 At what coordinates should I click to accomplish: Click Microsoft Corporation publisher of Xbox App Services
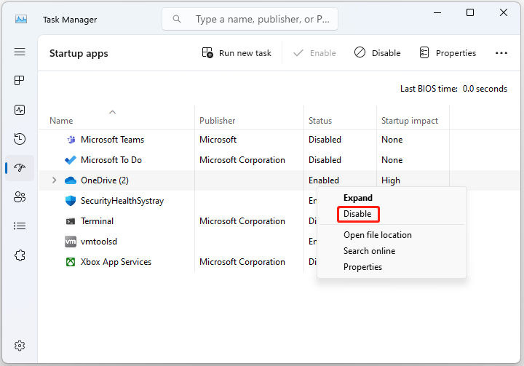(x=242, y=262)
